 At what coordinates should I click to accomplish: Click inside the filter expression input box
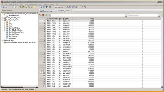click(x=88, y=15)
